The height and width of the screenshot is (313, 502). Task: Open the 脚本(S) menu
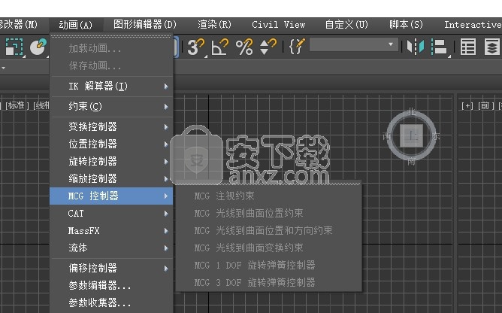click(406, 25)
